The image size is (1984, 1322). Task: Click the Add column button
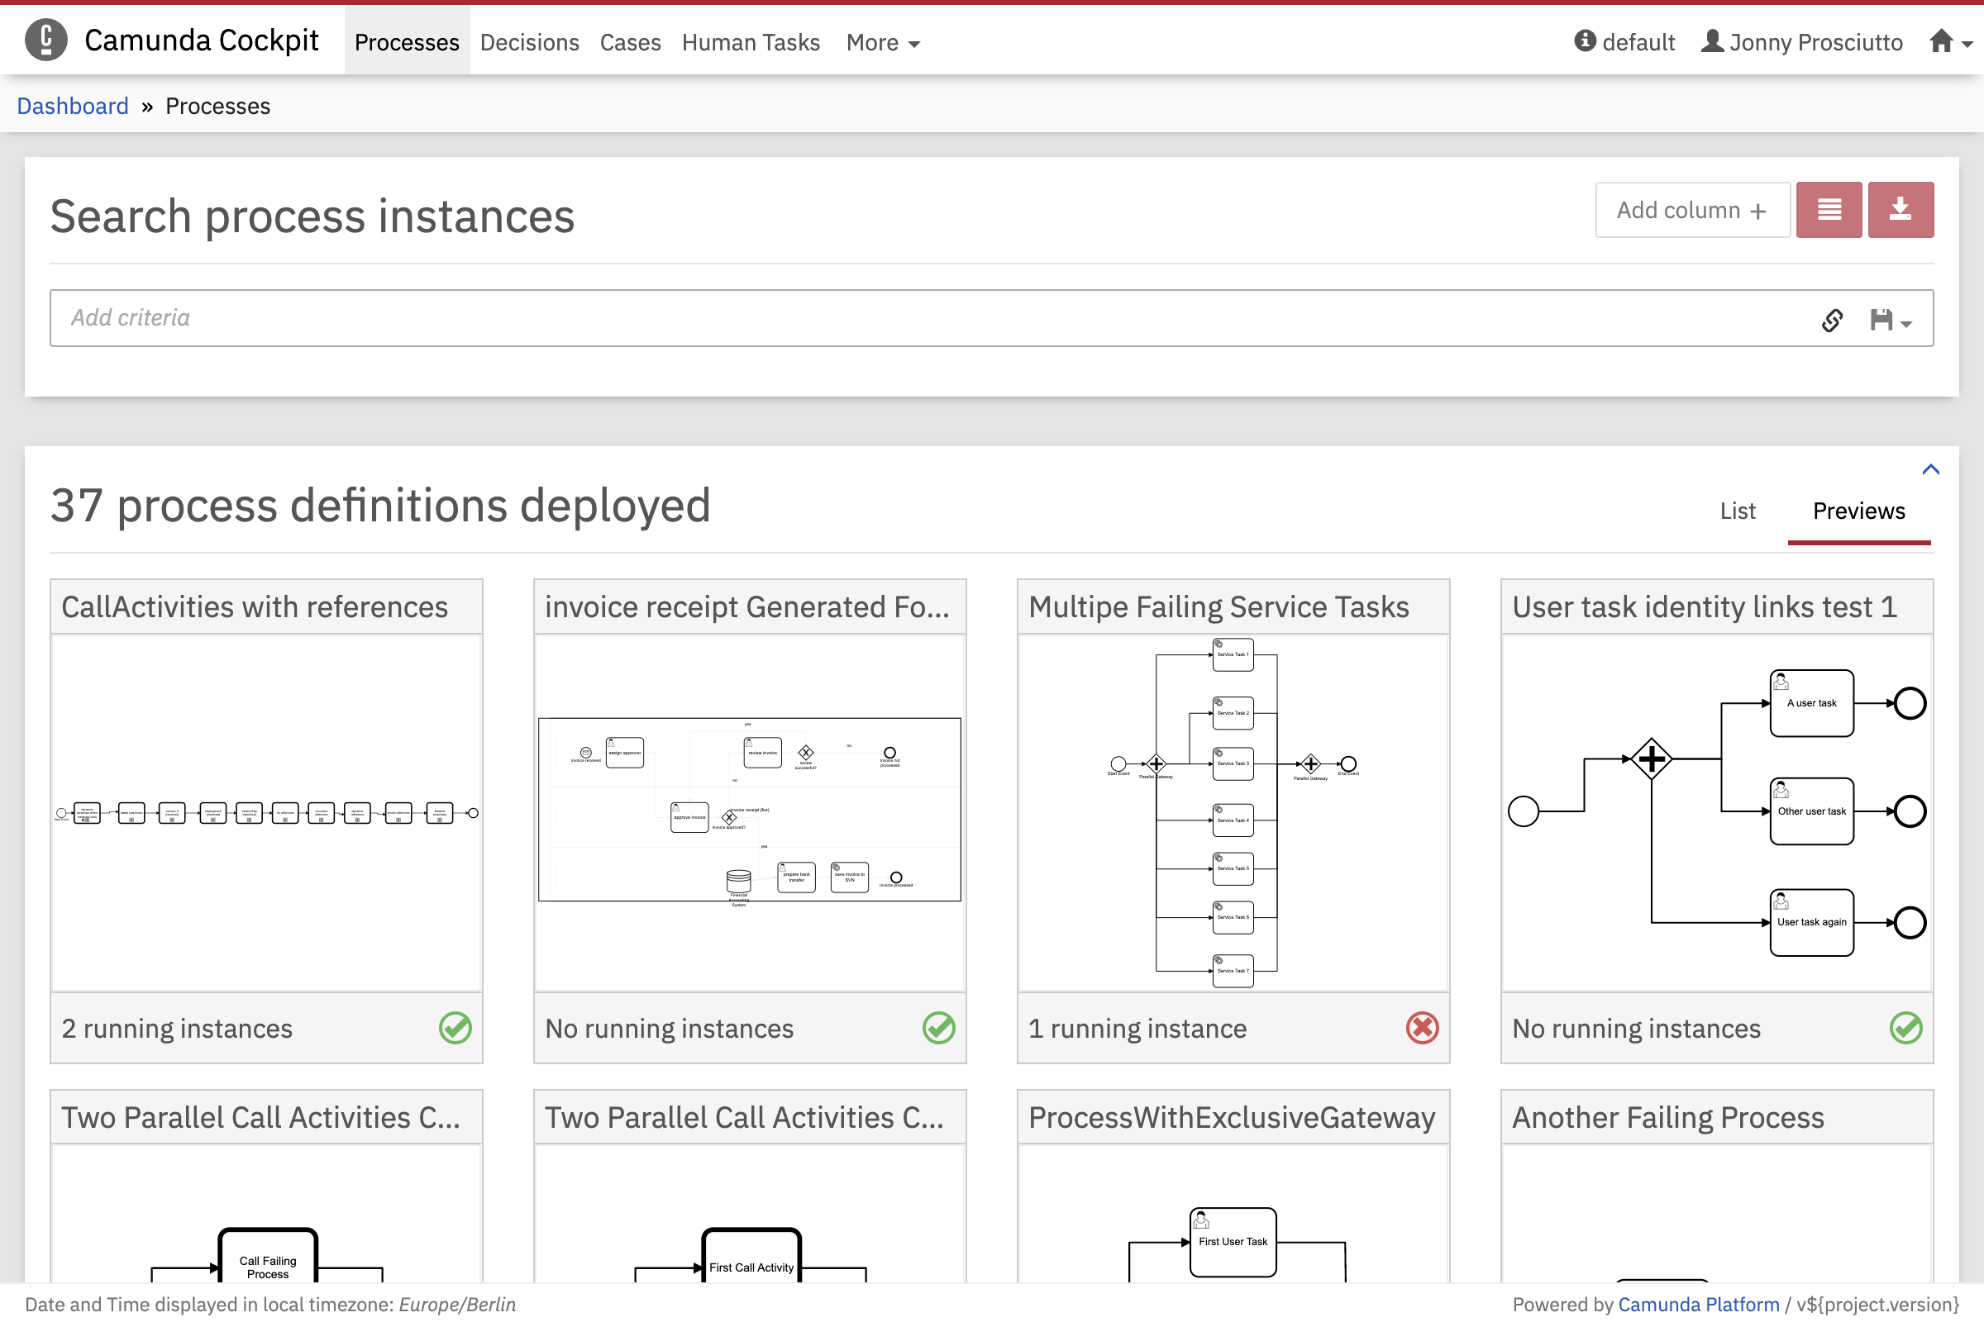(x=1691, y=210)
